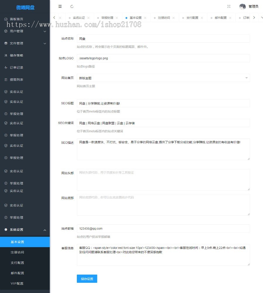Close the 支付配置 tab
Viewport: 263px width, 293px height.
pos(202,18)
